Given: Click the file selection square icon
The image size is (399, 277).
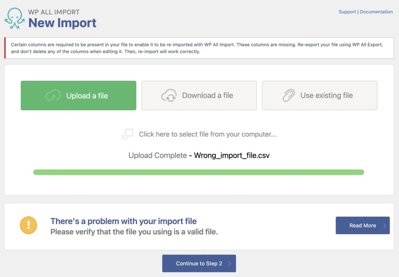Looking at the screenshot, I should [x=127, y=134].
